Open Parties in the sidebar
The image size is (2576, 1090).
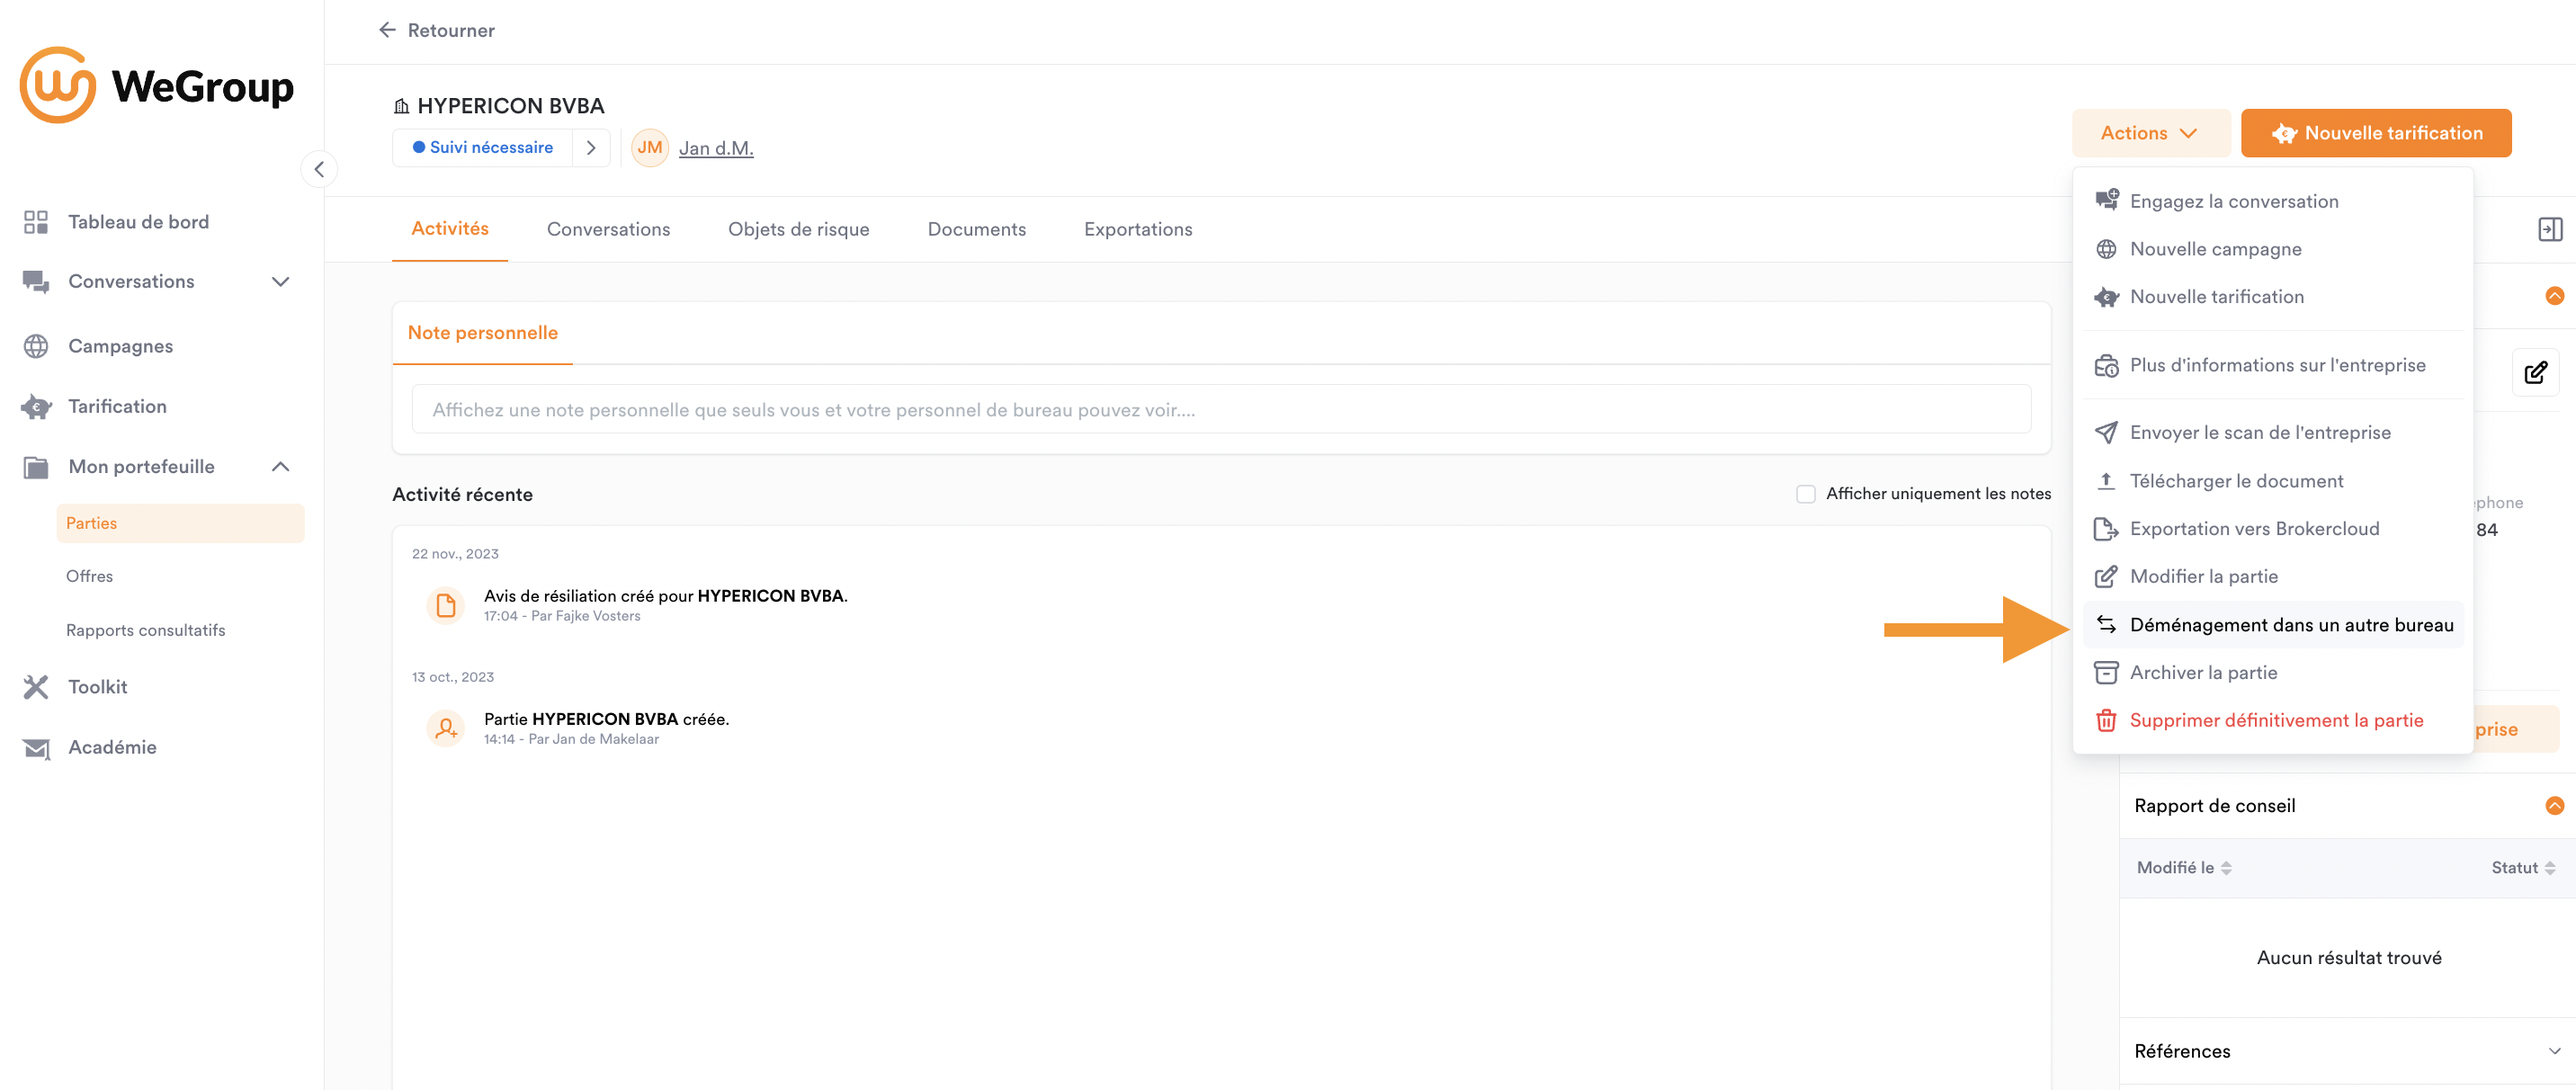click(181, 524)
